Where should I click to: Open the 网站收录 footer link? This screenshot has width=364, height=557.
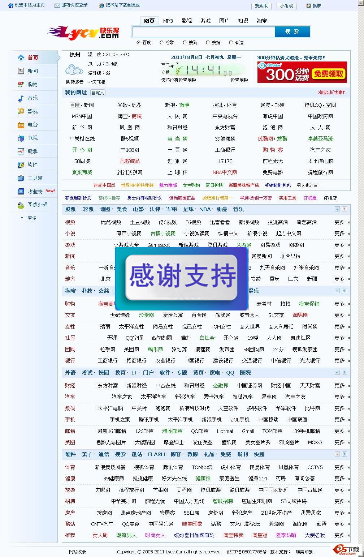click(78, 552)
